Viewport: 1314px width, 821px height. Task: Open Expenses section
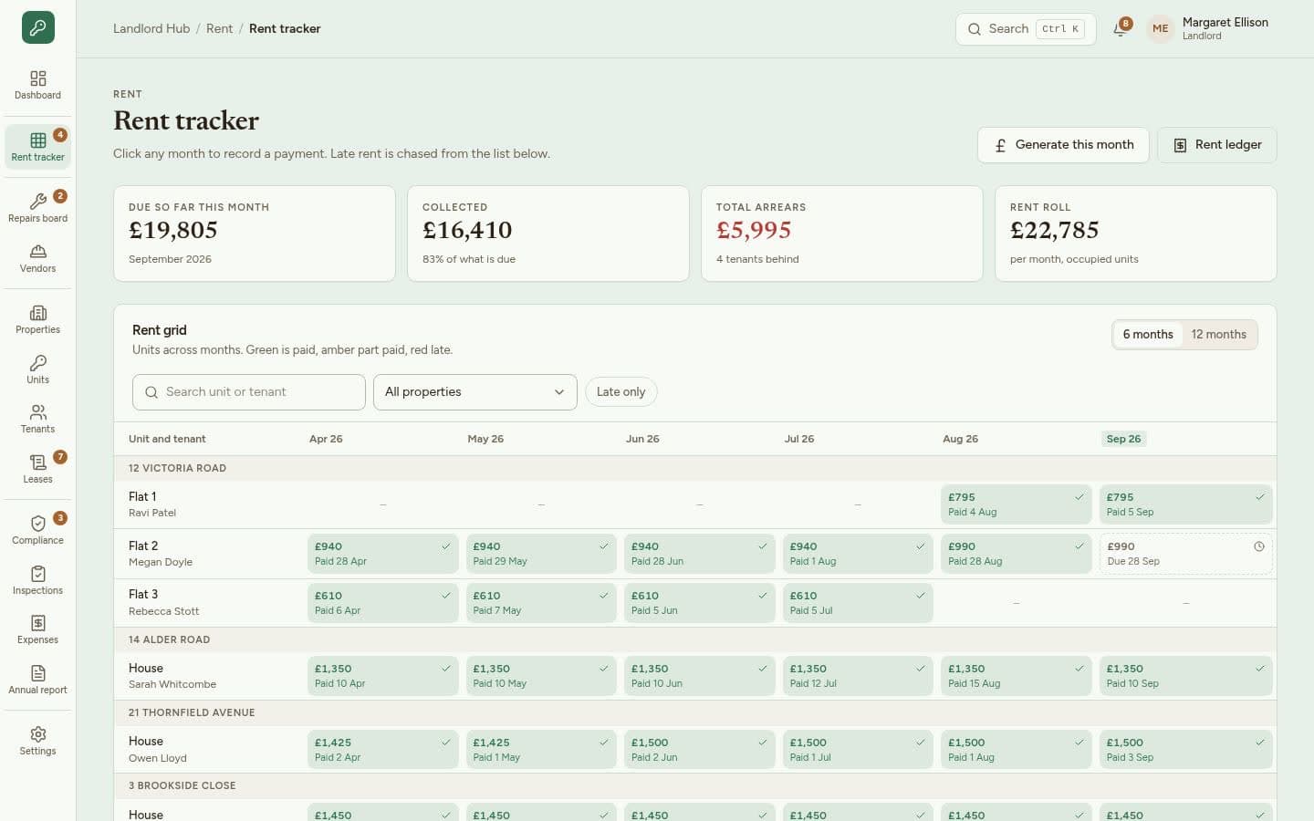[38, 629]
